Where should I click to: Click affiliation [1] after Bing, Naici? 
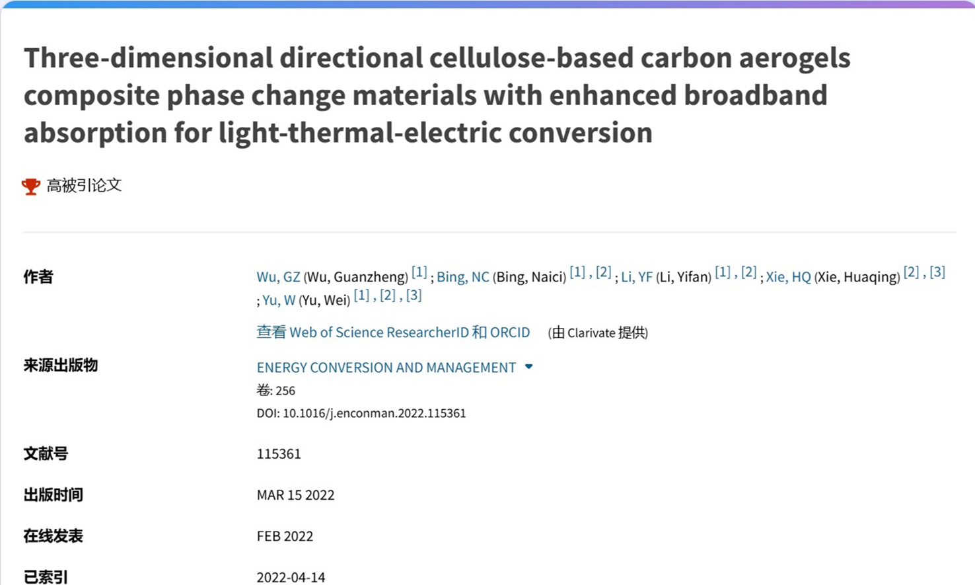tap(577, 272)
